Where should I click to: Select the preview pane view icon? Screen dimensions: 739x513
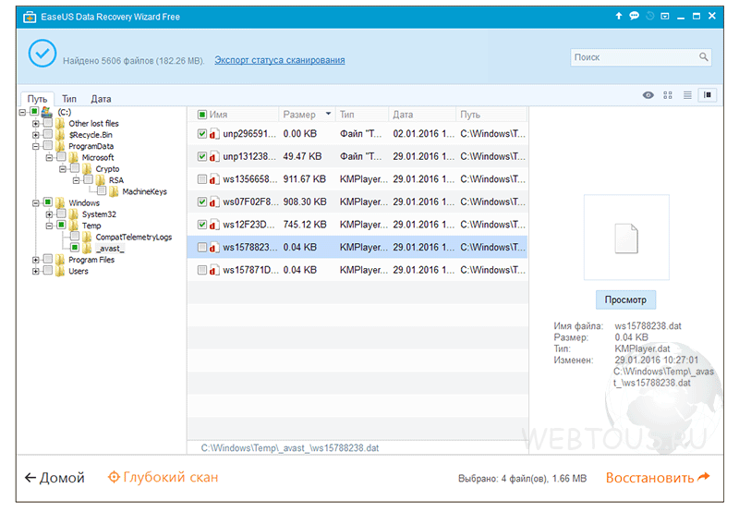click(x=708, y=95)
